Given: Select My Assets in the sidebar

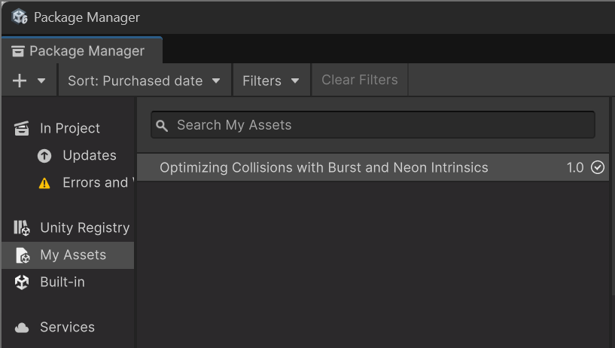Looking at the screenshot, I should 68,255.
